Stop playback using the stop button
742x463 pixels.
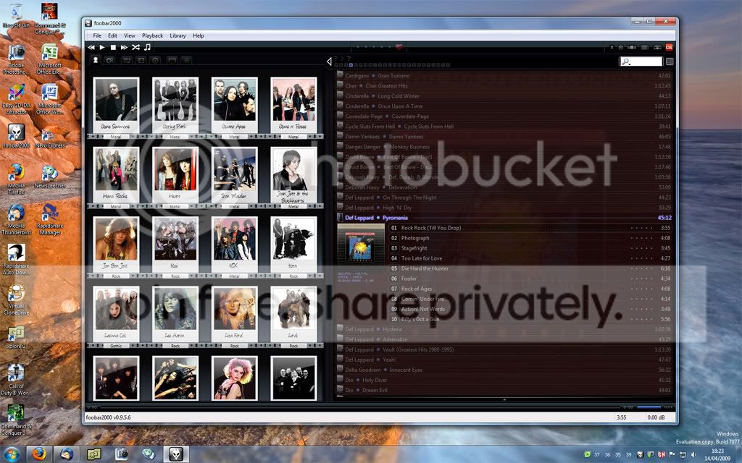(113, 47)
